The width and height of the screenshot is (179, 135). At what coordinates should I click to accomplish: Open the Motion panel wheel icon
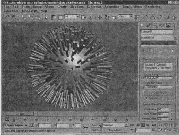click(x=162, y=25)
